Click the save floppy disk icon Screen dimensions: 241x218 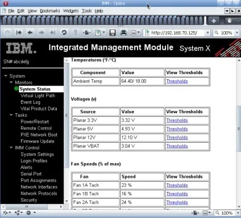click(113, 33)
